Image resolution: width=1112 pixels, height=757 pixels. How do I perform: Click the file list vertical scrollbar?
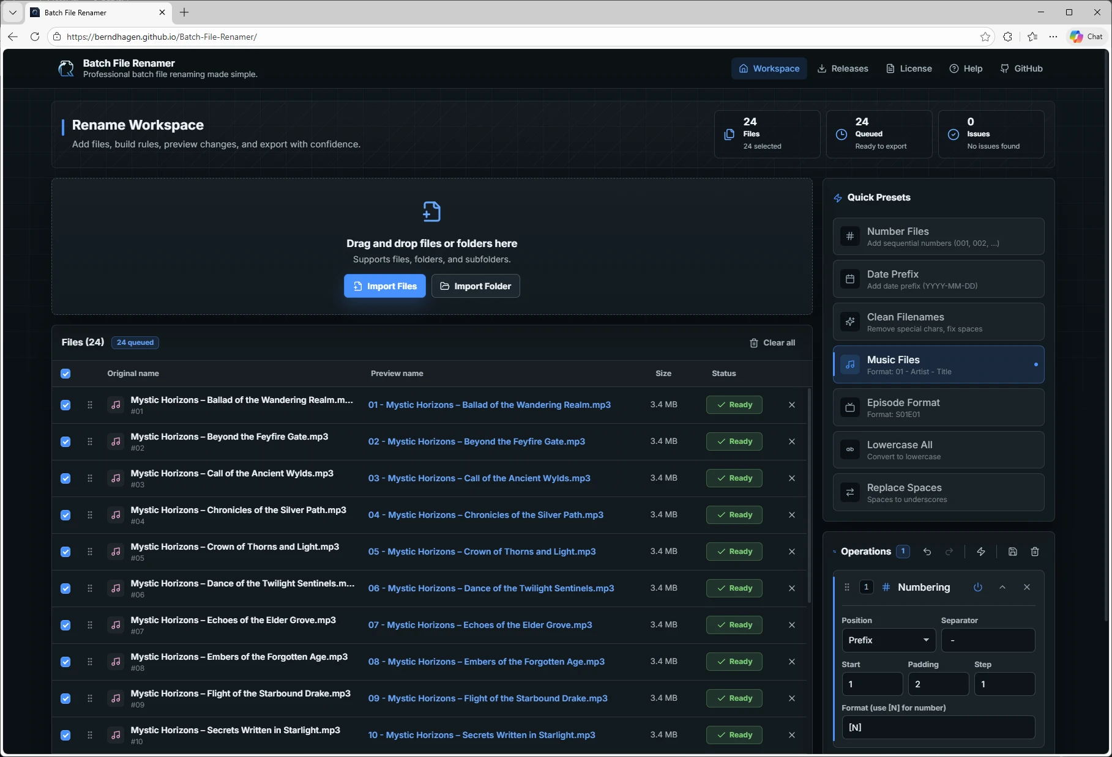point(809,495)
